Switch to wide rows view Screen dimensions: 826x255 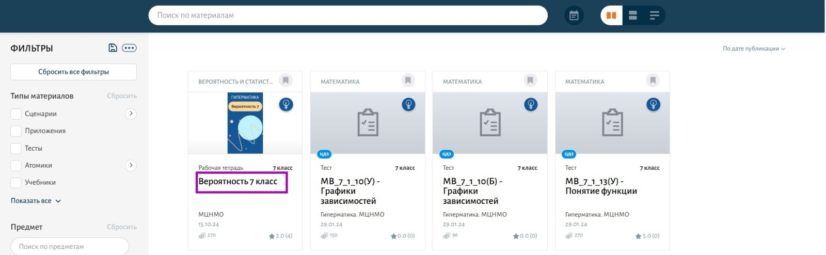tap(633, 15)
